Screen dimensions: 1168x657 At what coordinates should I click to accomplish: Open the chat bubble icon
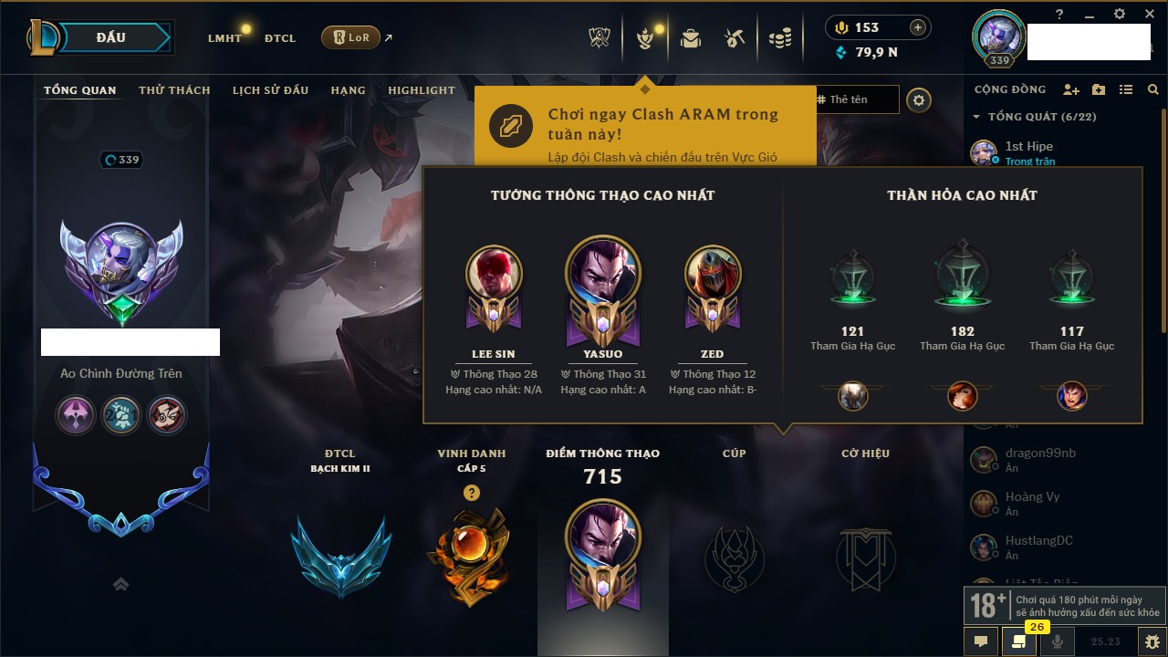981,641
